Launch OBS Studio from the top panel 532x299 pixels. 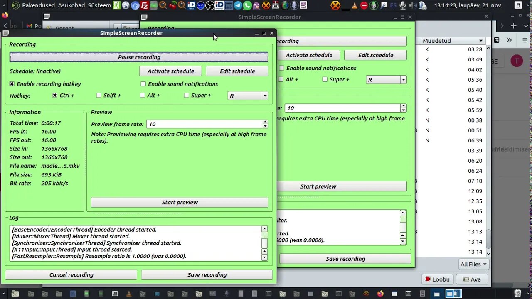[x=210, y=5]
